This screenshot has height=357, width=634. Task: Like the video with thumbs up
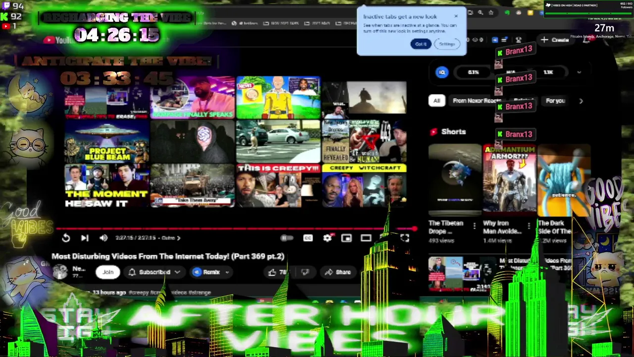pos(278,272)
